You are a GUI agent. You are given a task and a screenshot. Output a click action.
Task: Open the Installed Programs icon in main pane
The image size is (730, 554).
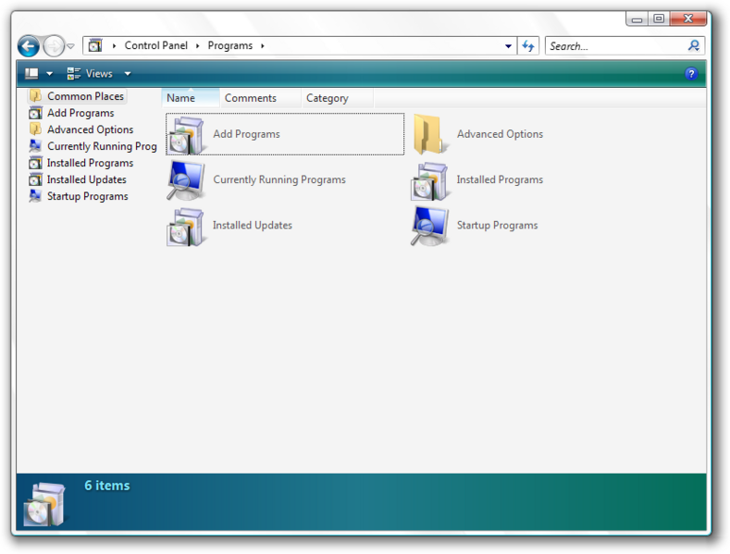[430, 180]
